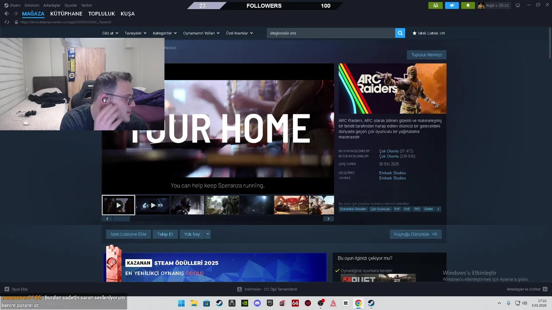Click the magnifier search button
Viewport: 552px width, 310px height.
(x=400, y=33)
